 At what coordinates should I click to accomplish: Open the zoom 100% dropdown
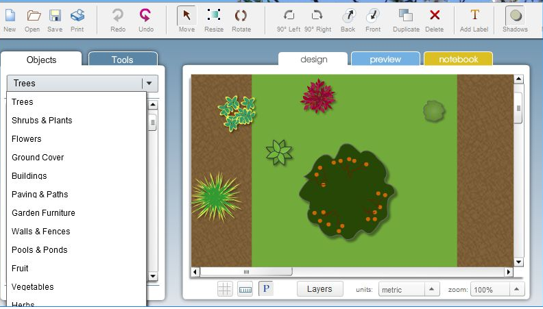(x=517, y=289)
